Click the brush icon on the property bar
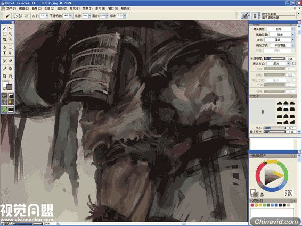 click(x=7, y=16)
